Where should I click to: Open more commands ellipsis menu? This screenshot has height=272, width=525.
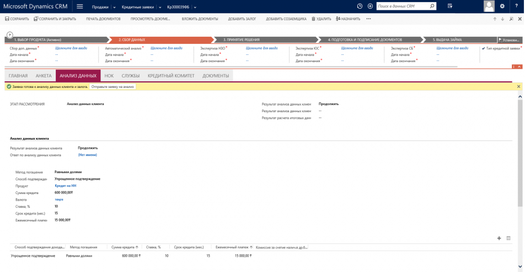(368, 19)
